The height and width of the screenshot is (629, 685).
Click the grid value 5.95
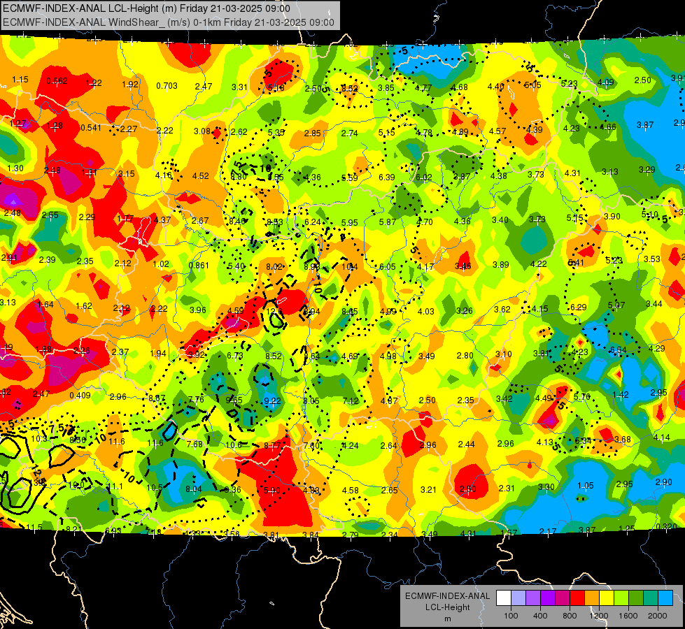point(349,223)
